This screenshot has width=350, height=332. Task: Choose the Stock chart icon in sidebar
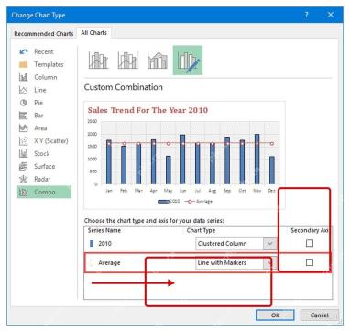(x=24, y=154)
